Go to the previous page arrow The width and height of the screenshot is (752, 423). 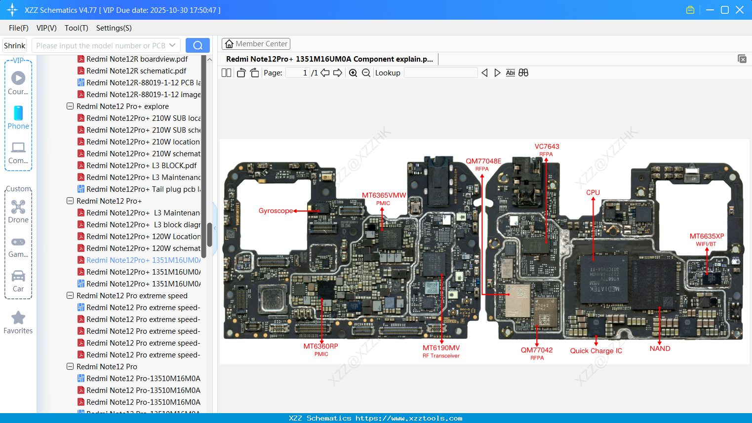click(325, 73)
